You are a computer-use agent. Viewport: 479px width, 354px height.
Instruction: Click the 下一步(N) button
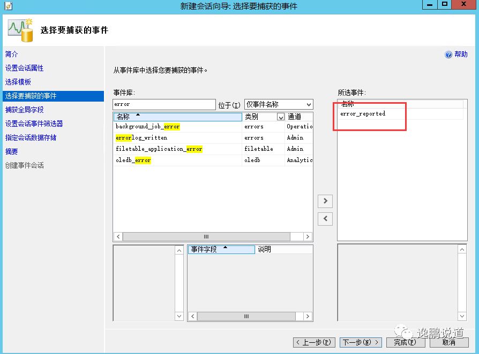point(361,342)
